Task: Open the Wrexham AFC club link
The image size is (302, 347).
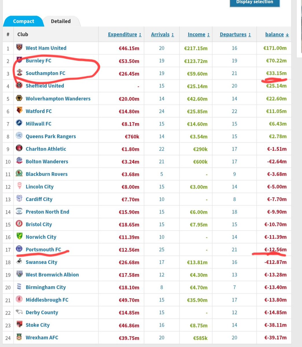Action: tap(42, 337)
